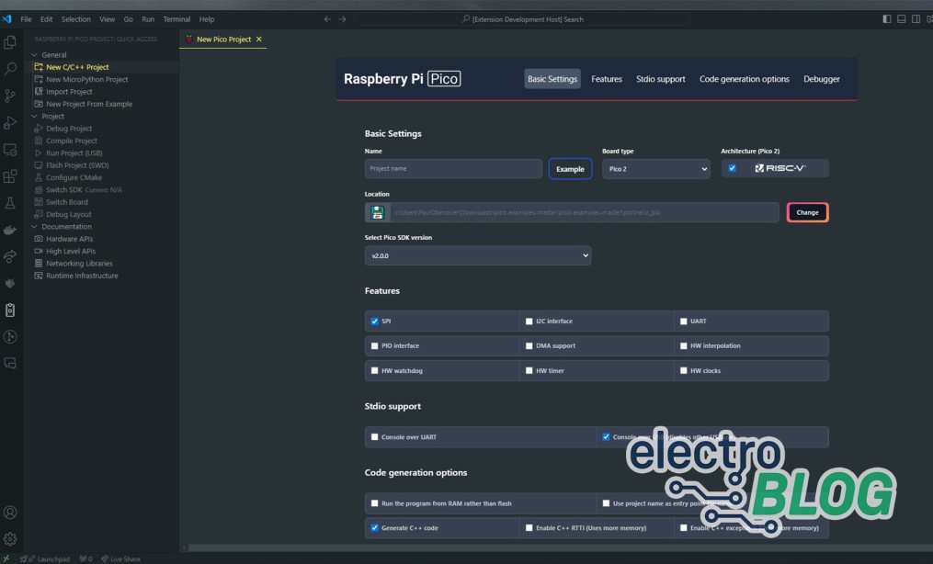This screenshot has height=564, width=933.
Task: Enable Console over UART checkbox
Action: pos(374,437)
